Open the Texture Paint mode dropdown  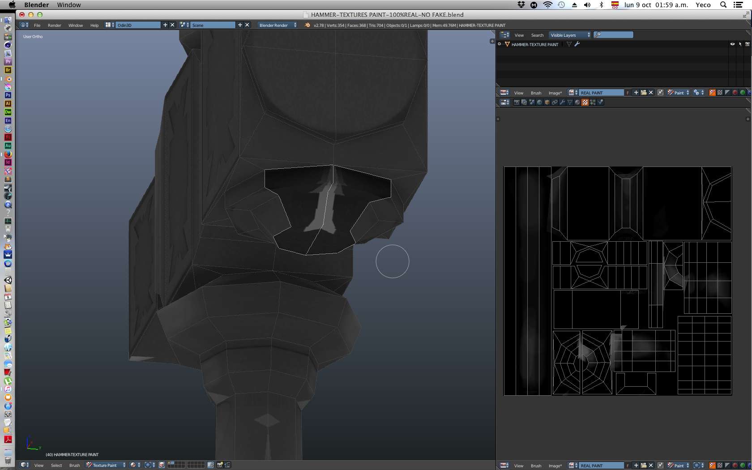(x=106, y=465)
